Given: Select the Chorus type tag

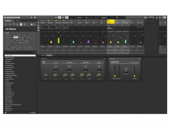Looking at the screenshot, I should [x=25, y=35].
